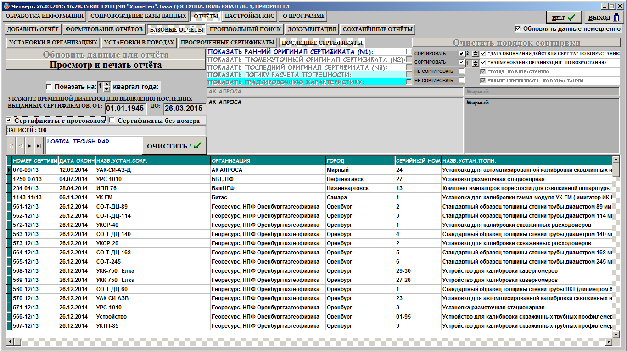Click the 'LOGICA_TECUSH.RAR' text box
Image resolution: width=627 pixels, height=352 pixels.
[x=94, y=145]
